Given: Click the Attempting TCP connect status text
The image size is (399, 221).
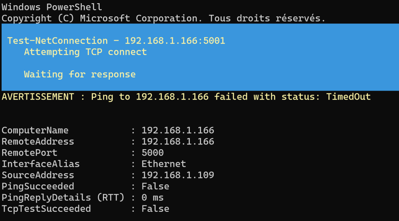Looking at the screenshot, I should 85,52.
